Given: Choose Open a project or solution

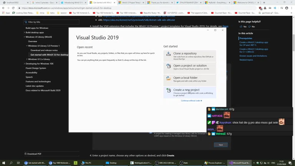Looking at the screenshot, I should pos(190,68).
